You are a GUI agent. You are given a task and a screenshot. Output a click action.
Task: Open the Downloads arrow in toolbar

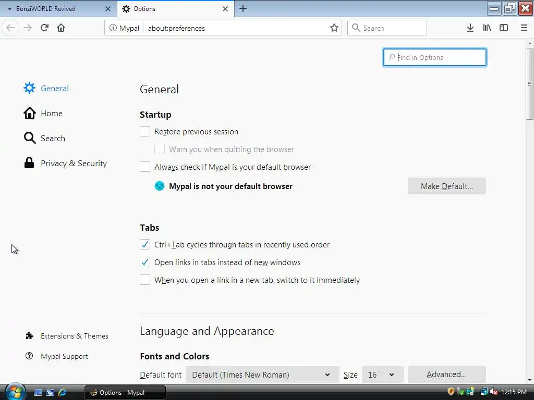[x=470, y=28]
